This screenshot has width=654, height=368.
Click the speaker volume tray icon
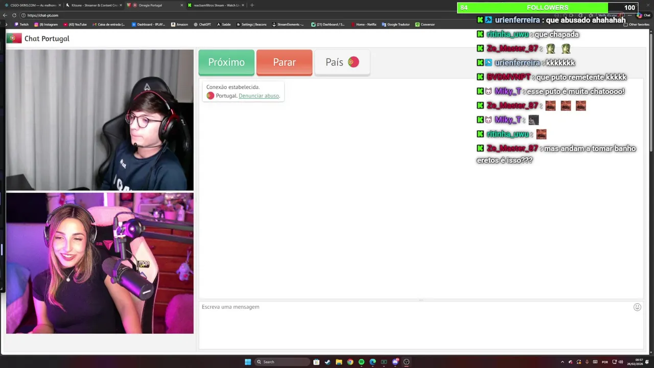click(x=621, y=362)
